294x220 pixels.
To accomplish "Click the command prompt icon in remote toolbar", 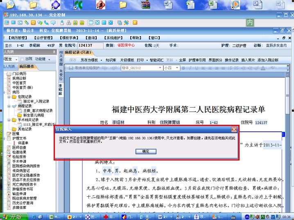I will [x=20, y=23].
